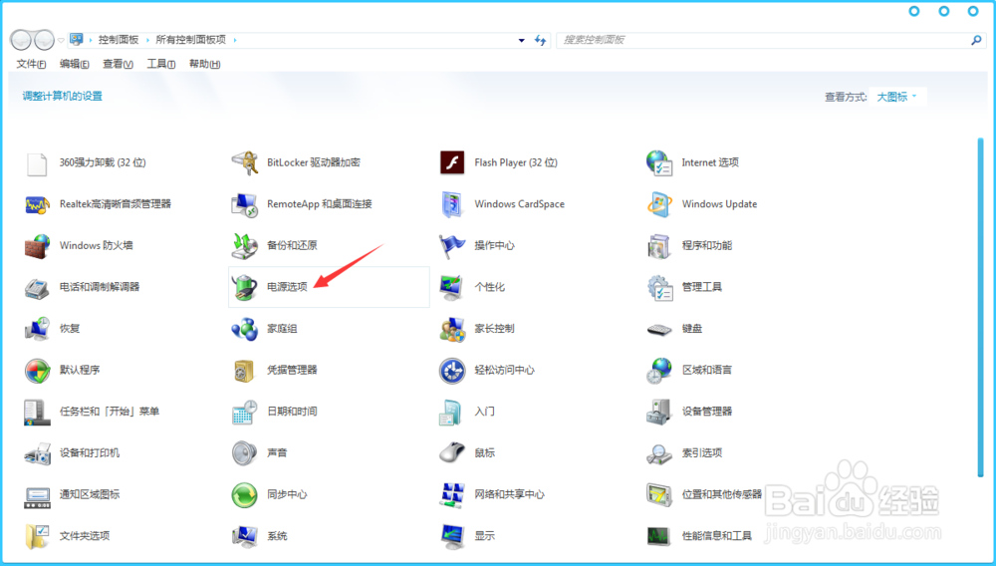Click the 控制面板 breadcrumb
Screen dimensions: 996x566
(119, 40)
